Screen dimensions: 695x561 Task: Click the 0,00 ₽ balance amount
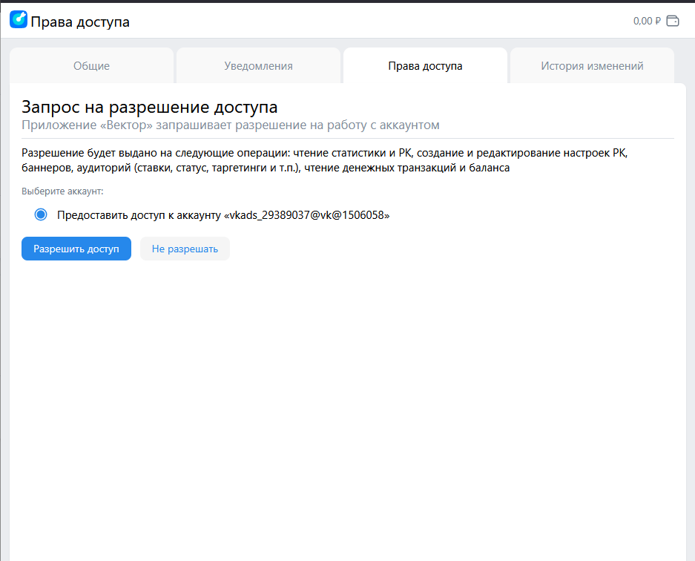pyautogui.click(x=647, y=21)
